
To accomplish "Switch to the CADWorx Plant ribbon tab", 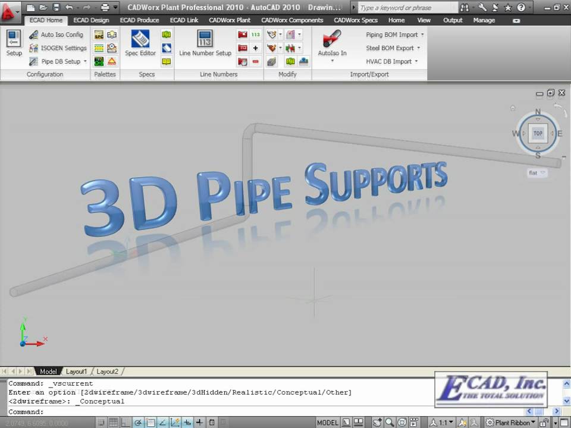I will pos(230,20).
